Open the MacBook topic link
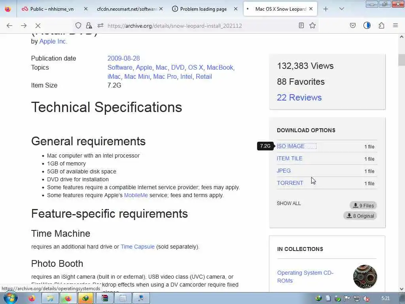The width and height of the screenshot is (405, 304). pos(220,67)
